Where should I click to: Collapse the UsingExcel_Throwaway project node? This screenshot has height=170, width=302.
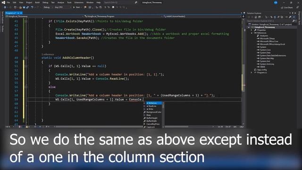[x=249, y=27]
